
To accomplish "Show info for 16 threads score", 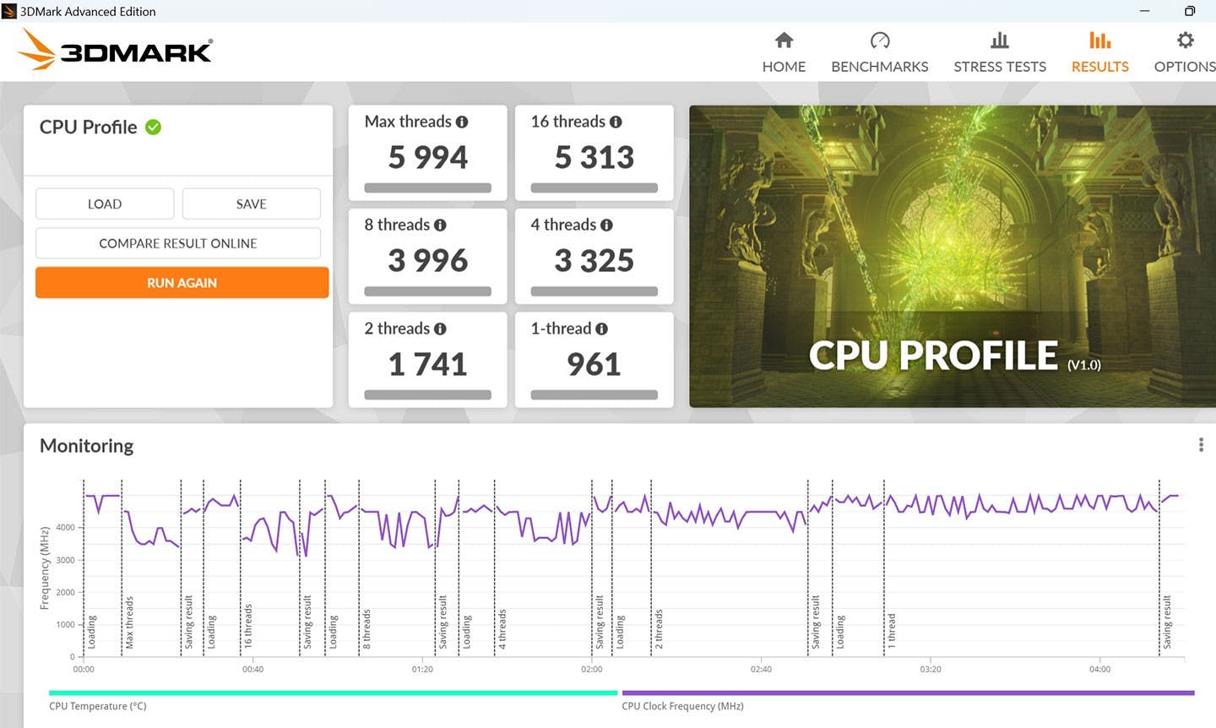I will coord(616,122).
